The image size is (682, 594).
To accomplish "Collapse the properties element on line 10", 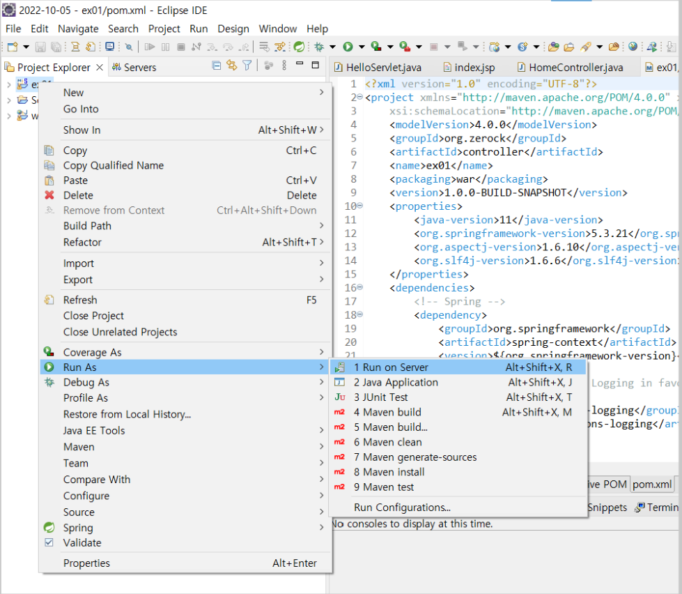I will point(360,206).
